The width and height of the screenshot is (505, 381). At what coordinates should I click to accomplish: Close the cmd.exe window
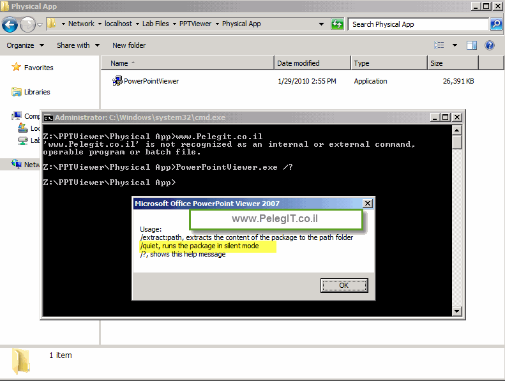tap(456, 117)
